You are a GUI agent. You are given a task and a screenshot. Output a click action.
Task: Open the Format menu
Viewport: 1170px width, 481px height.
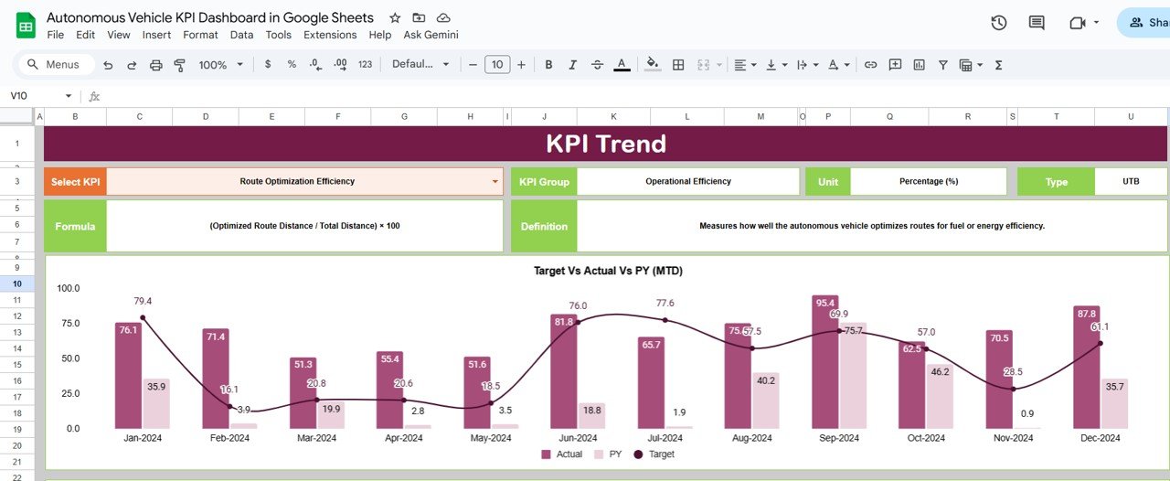point(200,35)
